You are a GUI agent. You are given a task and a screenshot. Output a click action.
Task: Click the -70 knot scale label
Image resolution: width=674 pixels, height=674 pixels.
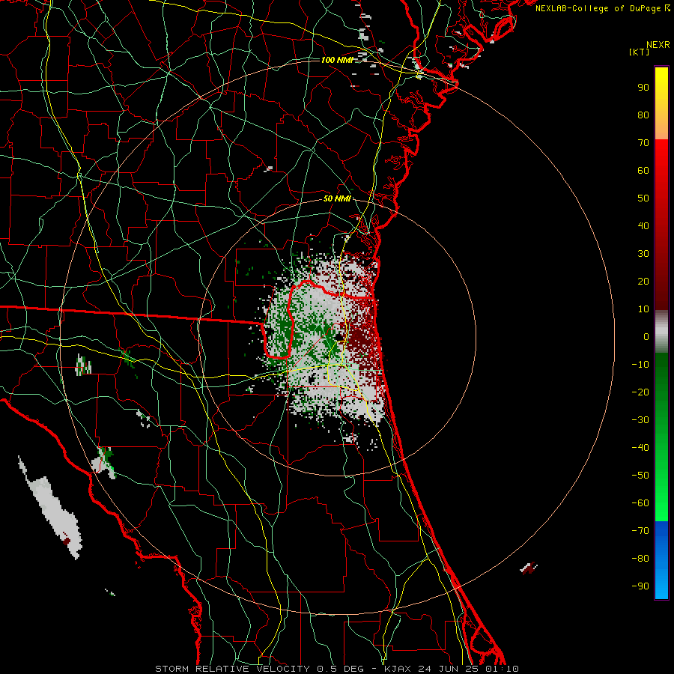(640, 531)
